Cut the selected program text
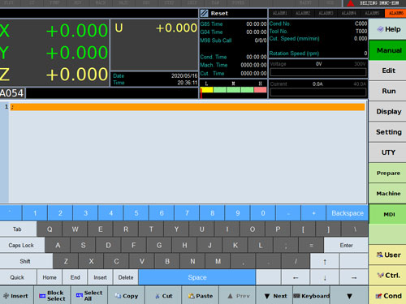 coord(163,296)
